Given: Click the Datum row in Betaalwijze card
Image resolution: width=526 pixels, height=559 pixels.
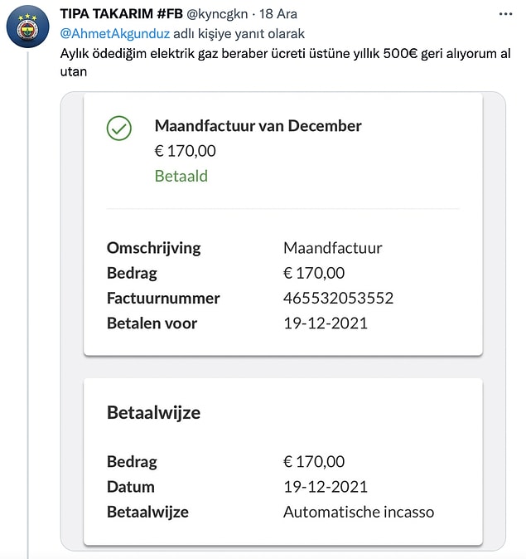Looking at the screenshot, I should [x=283, y=487].
